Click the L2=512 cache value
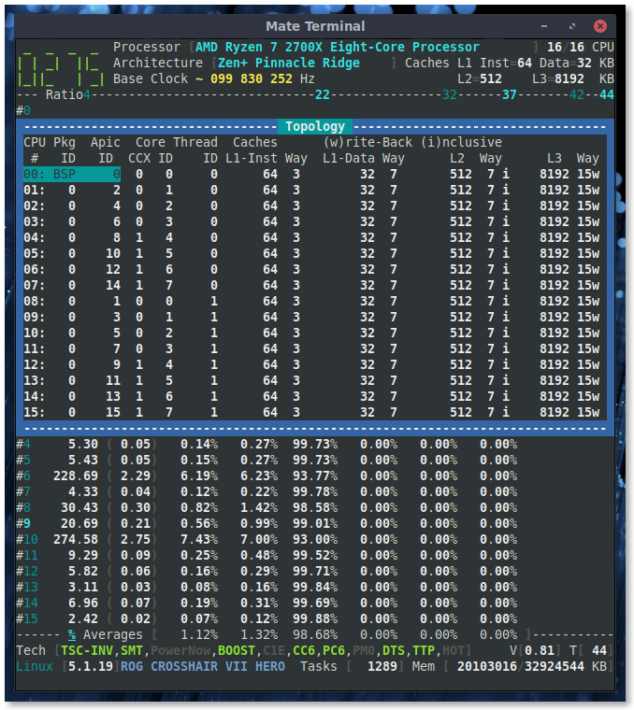Image resolution: width=634 pixels, height=710 pixels. tap(480, 78)
